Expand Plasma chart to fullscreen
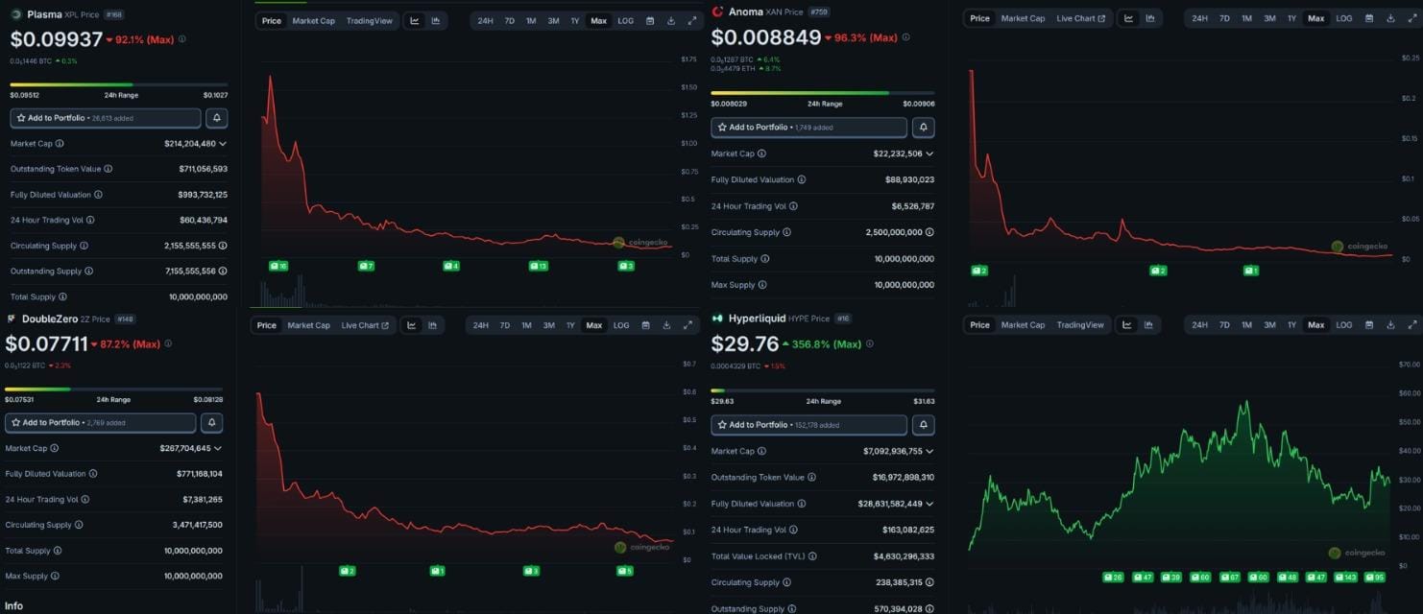Viewport: 1423px width, 614px height. pyautogui.click(x=692, y=20)
